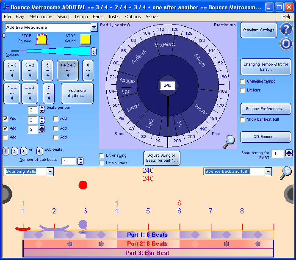Click the blue question mark help icon
The width and height of the screenshot is (296, 260).
tap(286, 29)
